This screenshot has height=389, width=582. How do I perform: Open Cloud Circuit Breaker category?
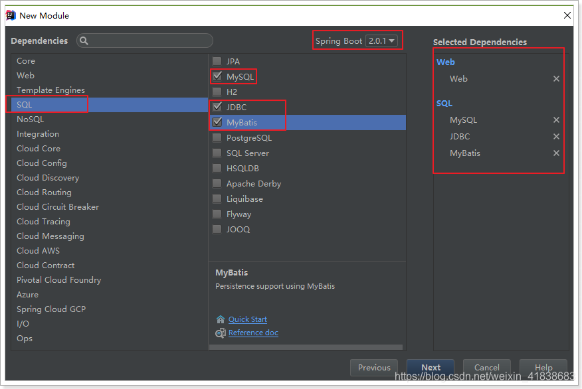point(110,207)
